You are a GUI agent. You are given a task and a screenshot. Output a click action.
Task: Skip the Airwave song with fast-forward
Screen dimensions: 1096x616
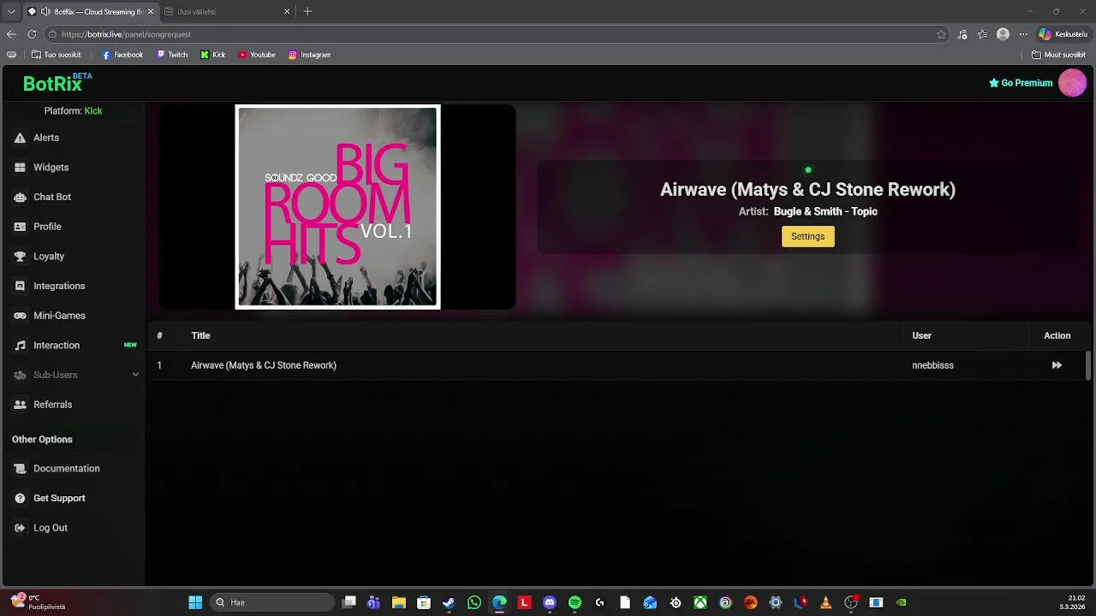(x=1057, y=365)
